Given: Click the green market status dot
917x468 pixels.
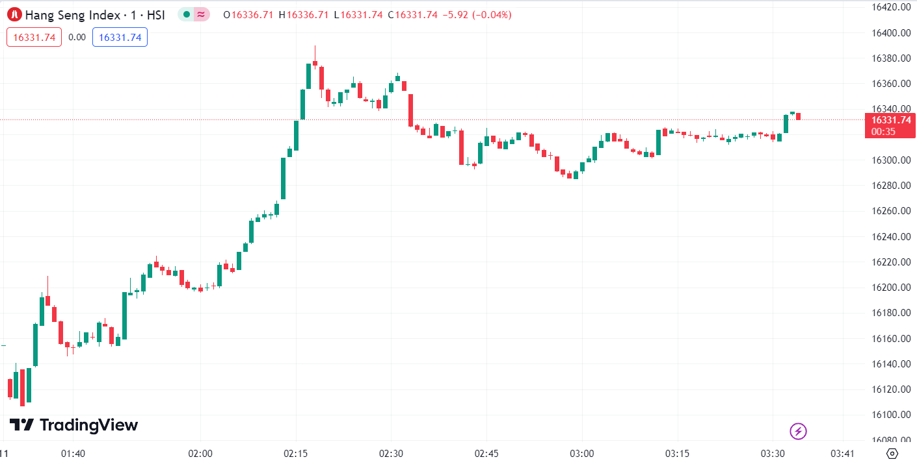Looking at the screenshot, I should tap(187, 14).
